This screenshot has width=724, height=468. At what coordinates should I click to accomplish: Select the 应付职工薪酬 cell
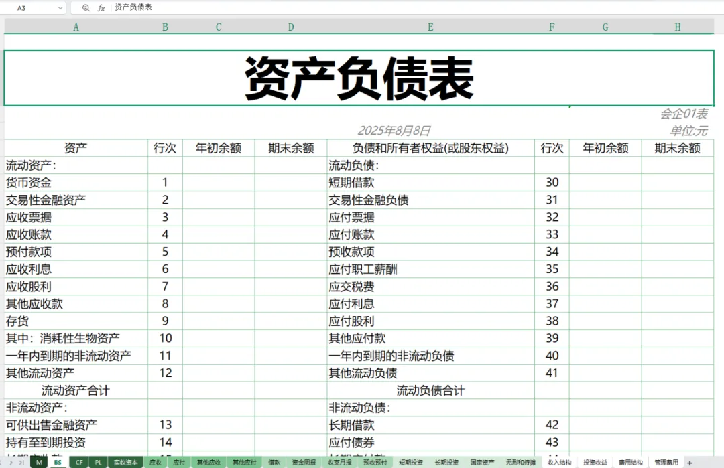[431, 269]
